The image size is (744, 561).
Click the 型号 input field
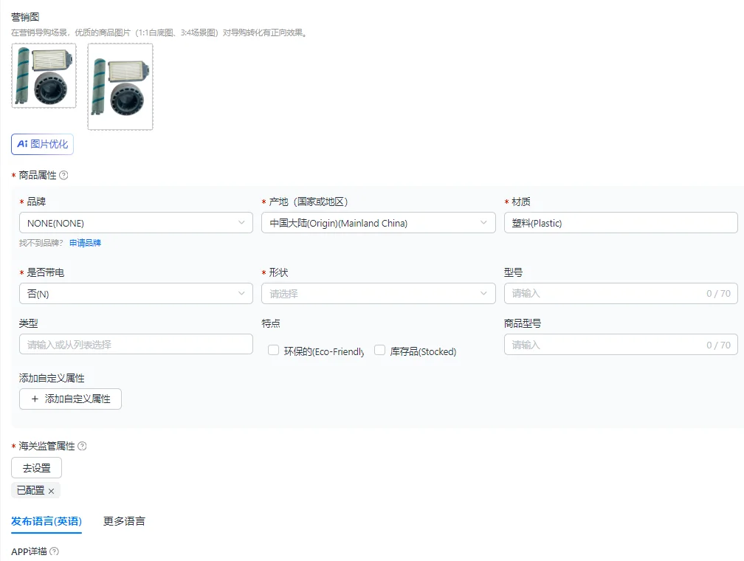[x=621, y=294]
